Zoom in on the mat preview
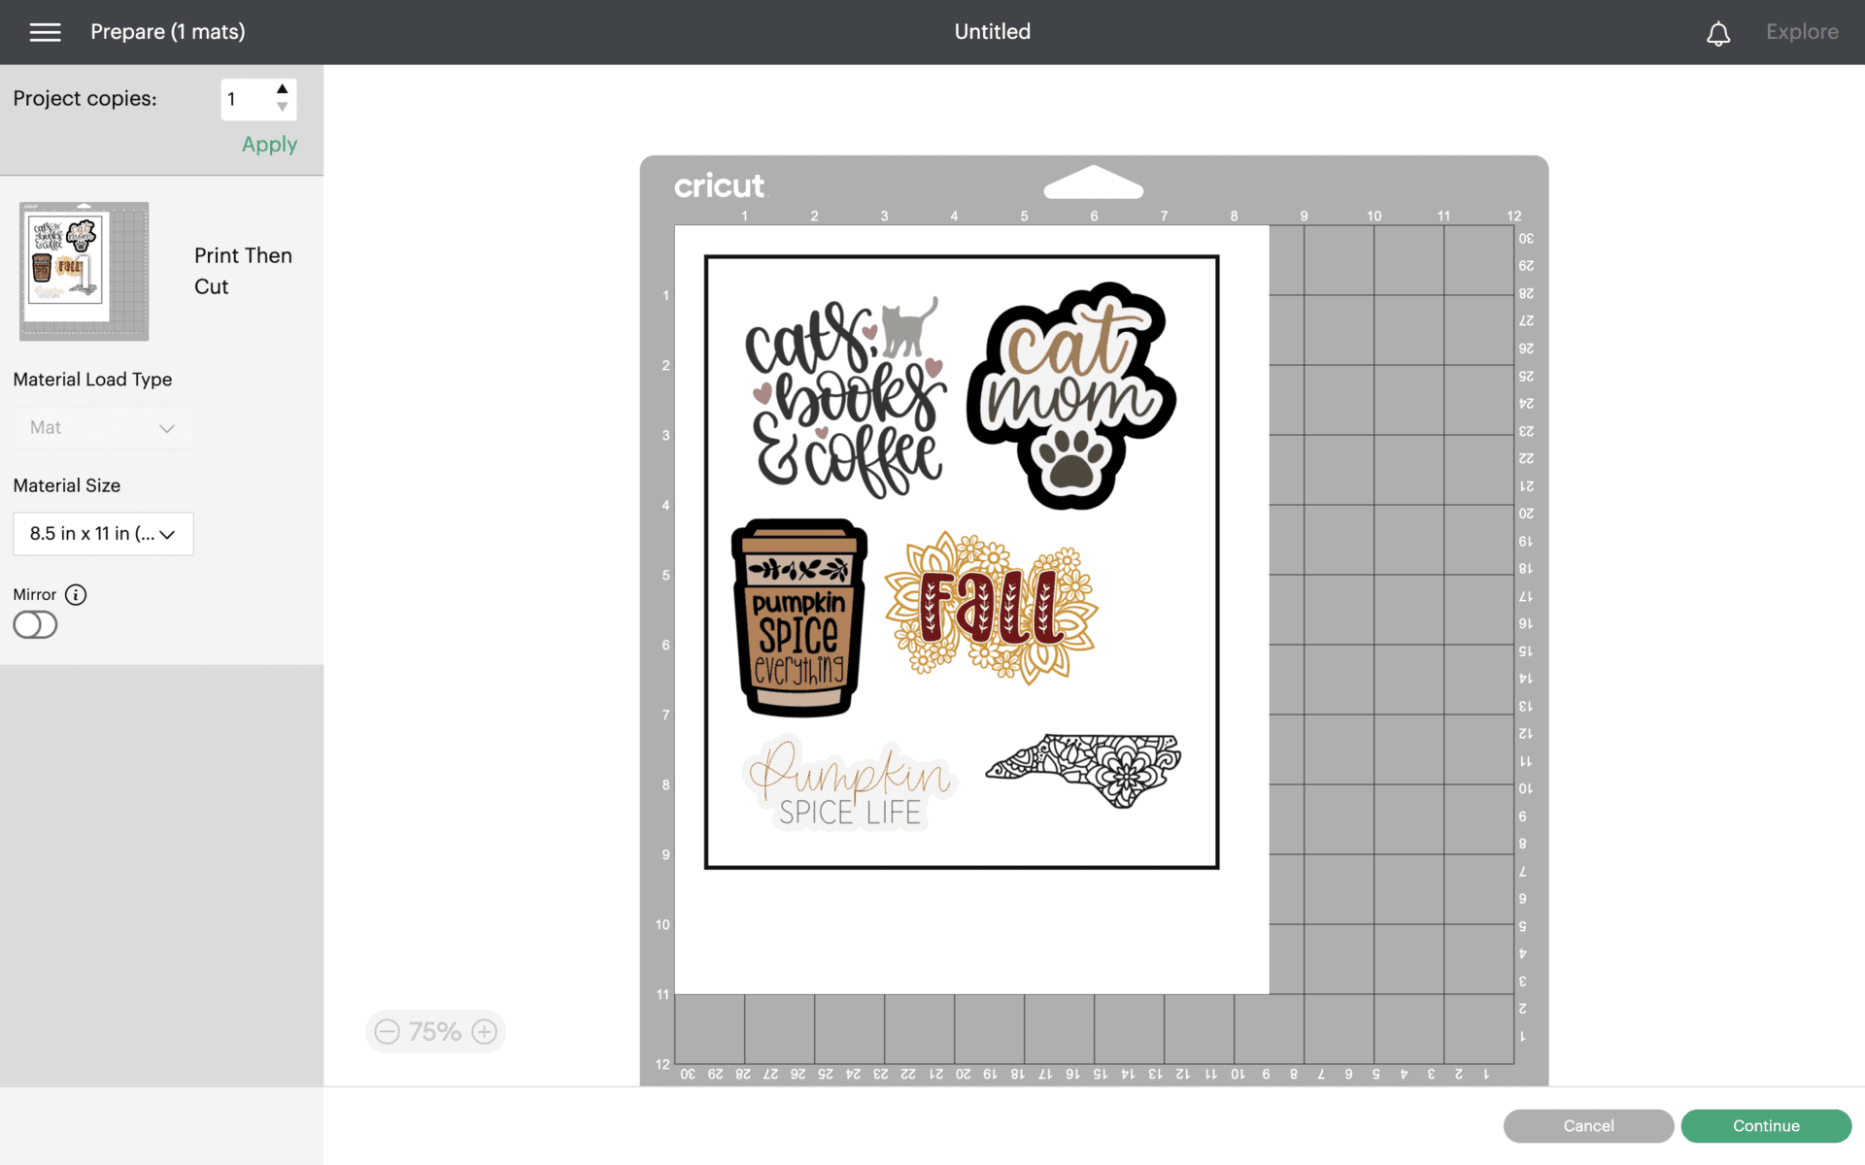1865x1165 pixels. tap(483, 1031)
